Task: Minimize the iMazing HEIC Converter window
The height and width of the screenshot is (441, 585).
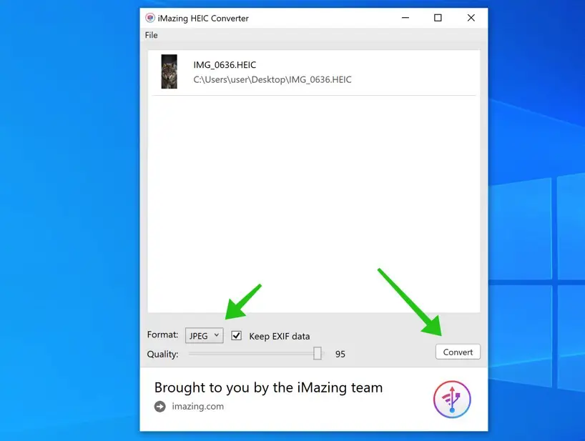Action: point(405,18)
